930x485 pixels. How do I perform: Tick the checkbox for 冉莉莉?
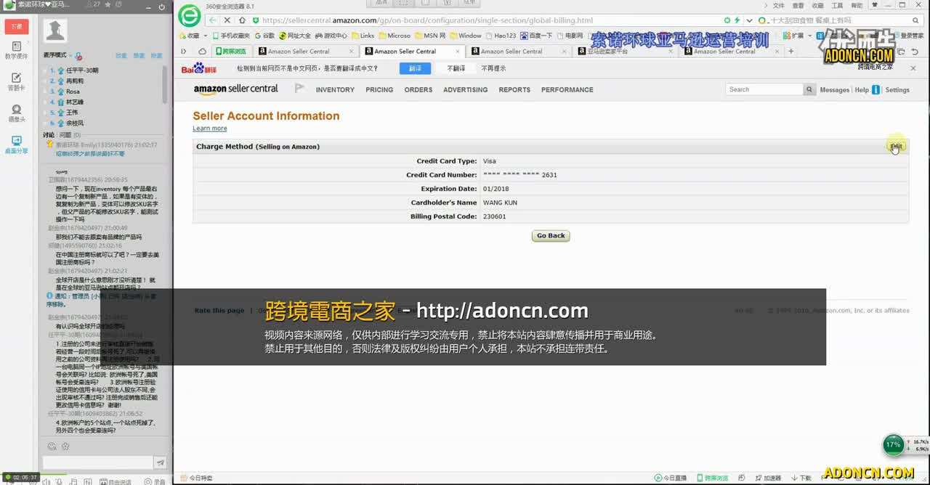pyautogui.click(x=46, y=81)
